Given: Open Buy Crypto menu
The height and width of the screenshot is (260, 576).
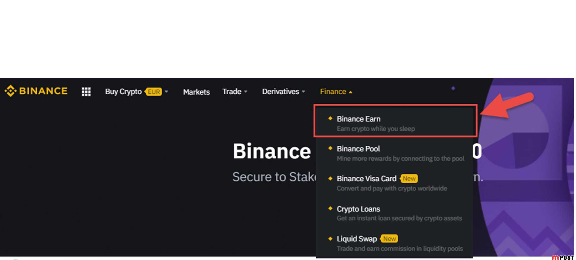Looking at the screenshot, I should [x=123, y=92].
